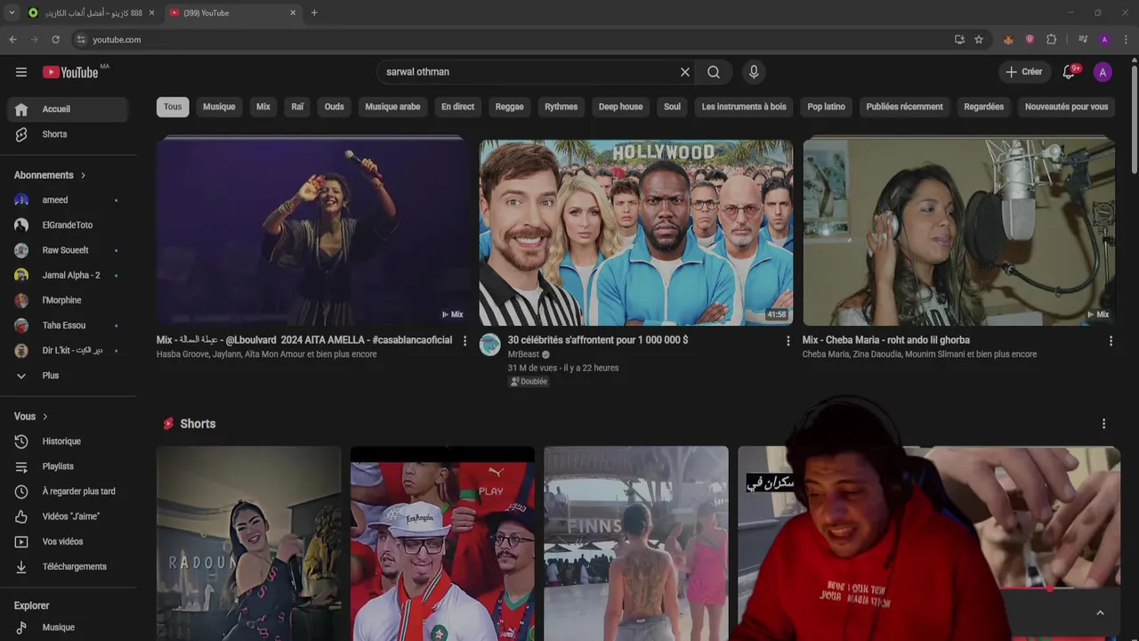1139x641 pixels.
Task: Click the magnifier search button
Action: 714,72
